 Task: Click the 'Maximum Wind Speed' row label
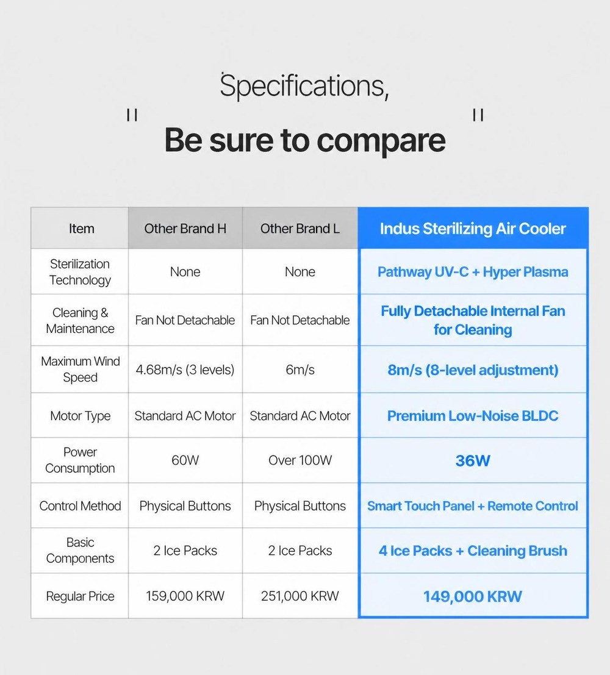(x=80, y=369)
